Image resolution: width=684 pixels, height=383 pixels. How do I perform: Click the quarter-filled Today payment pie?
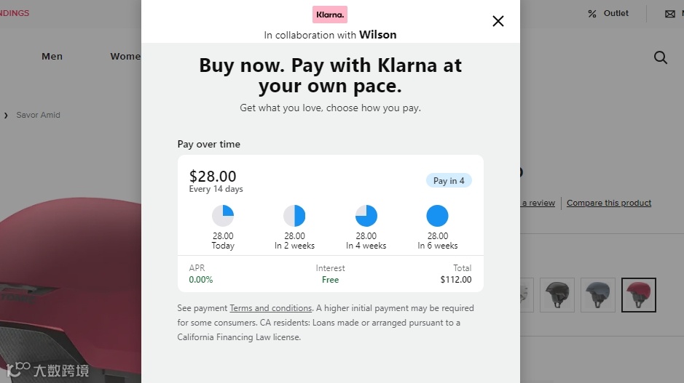(x=223, y=216)
